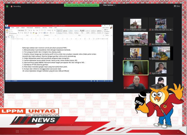Select Rini Rahayu Sihmawati video tile
Viewport: 187px width, 135px height.
161,39
